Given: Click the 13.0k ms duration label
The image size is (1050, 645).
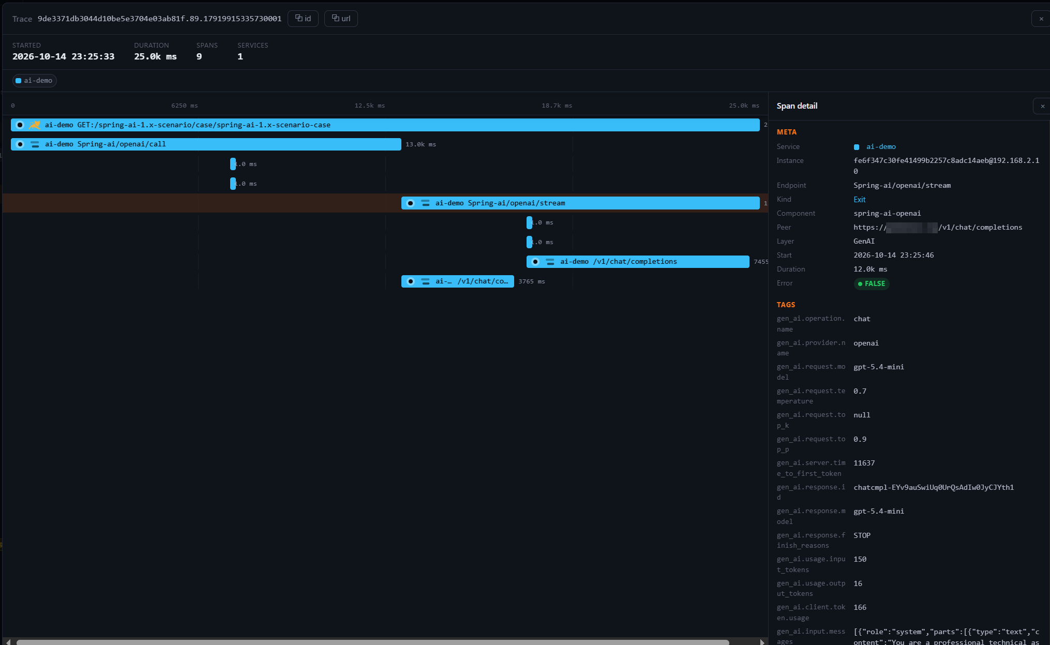Looking at the screenshot, I should pos(421,144).
